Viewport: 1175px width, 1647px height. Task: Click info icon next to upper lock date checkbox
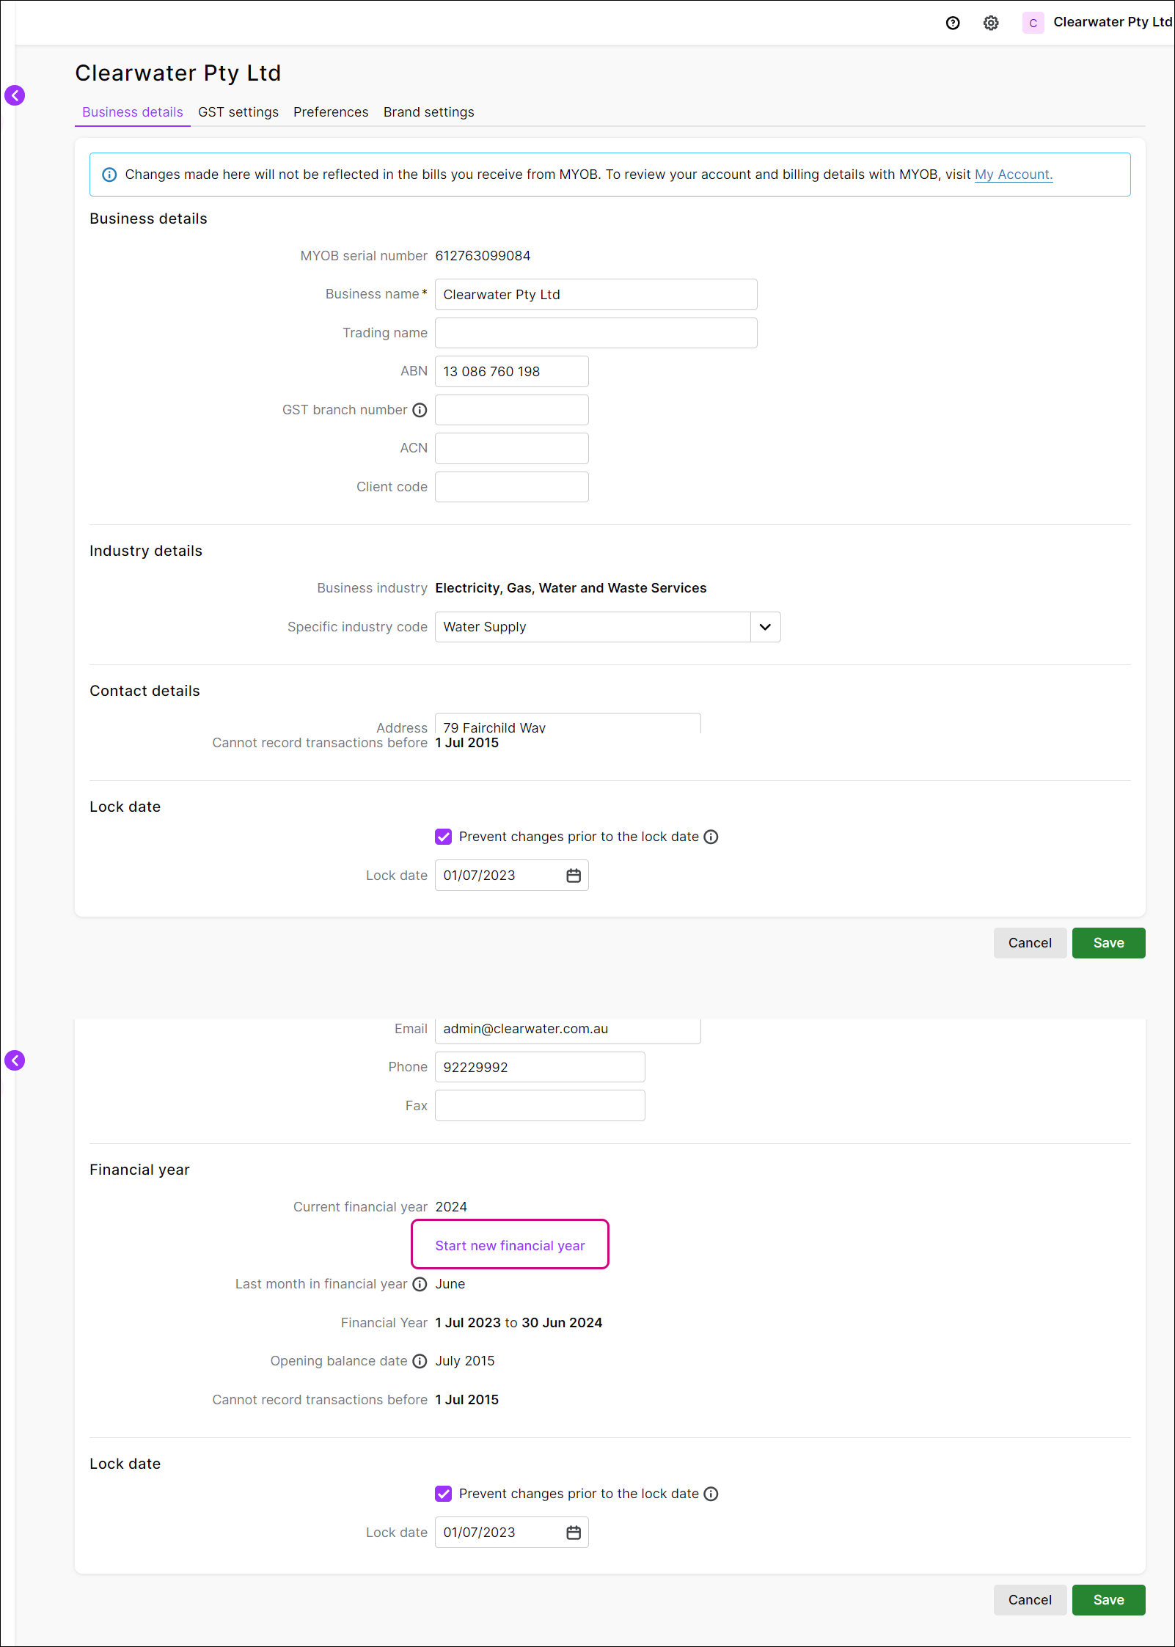pos(711,837)
